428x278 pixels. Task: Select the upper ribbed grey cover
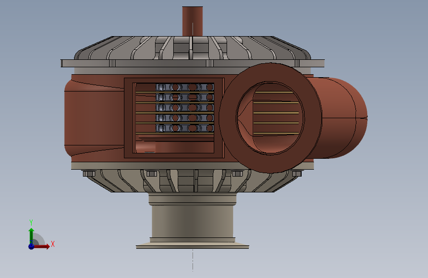click(x=193, y=48)
